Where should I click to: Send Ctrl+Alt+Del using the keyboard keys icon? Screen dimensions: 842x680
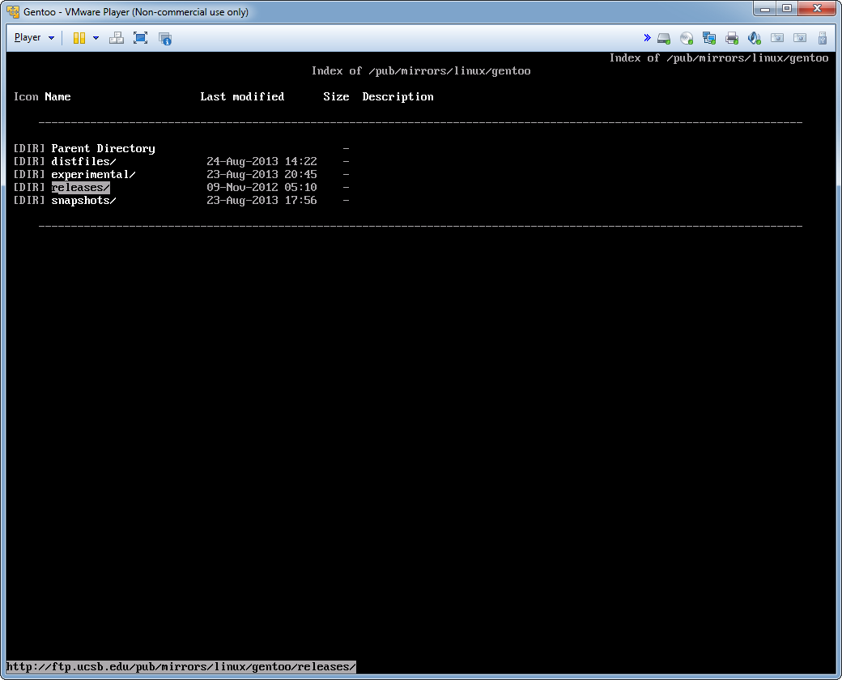(x=116, y=38)
